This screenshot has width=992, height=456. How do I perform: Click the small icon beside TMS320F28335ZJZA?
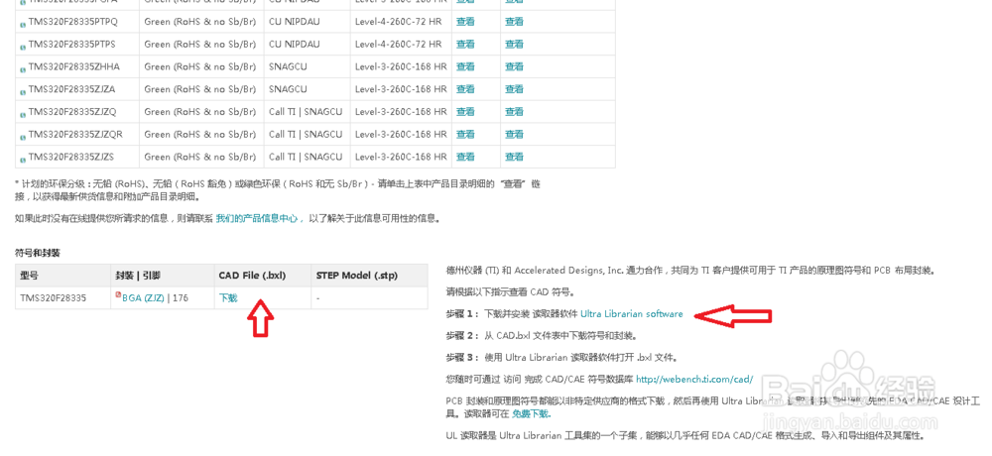tap(24, 92)
